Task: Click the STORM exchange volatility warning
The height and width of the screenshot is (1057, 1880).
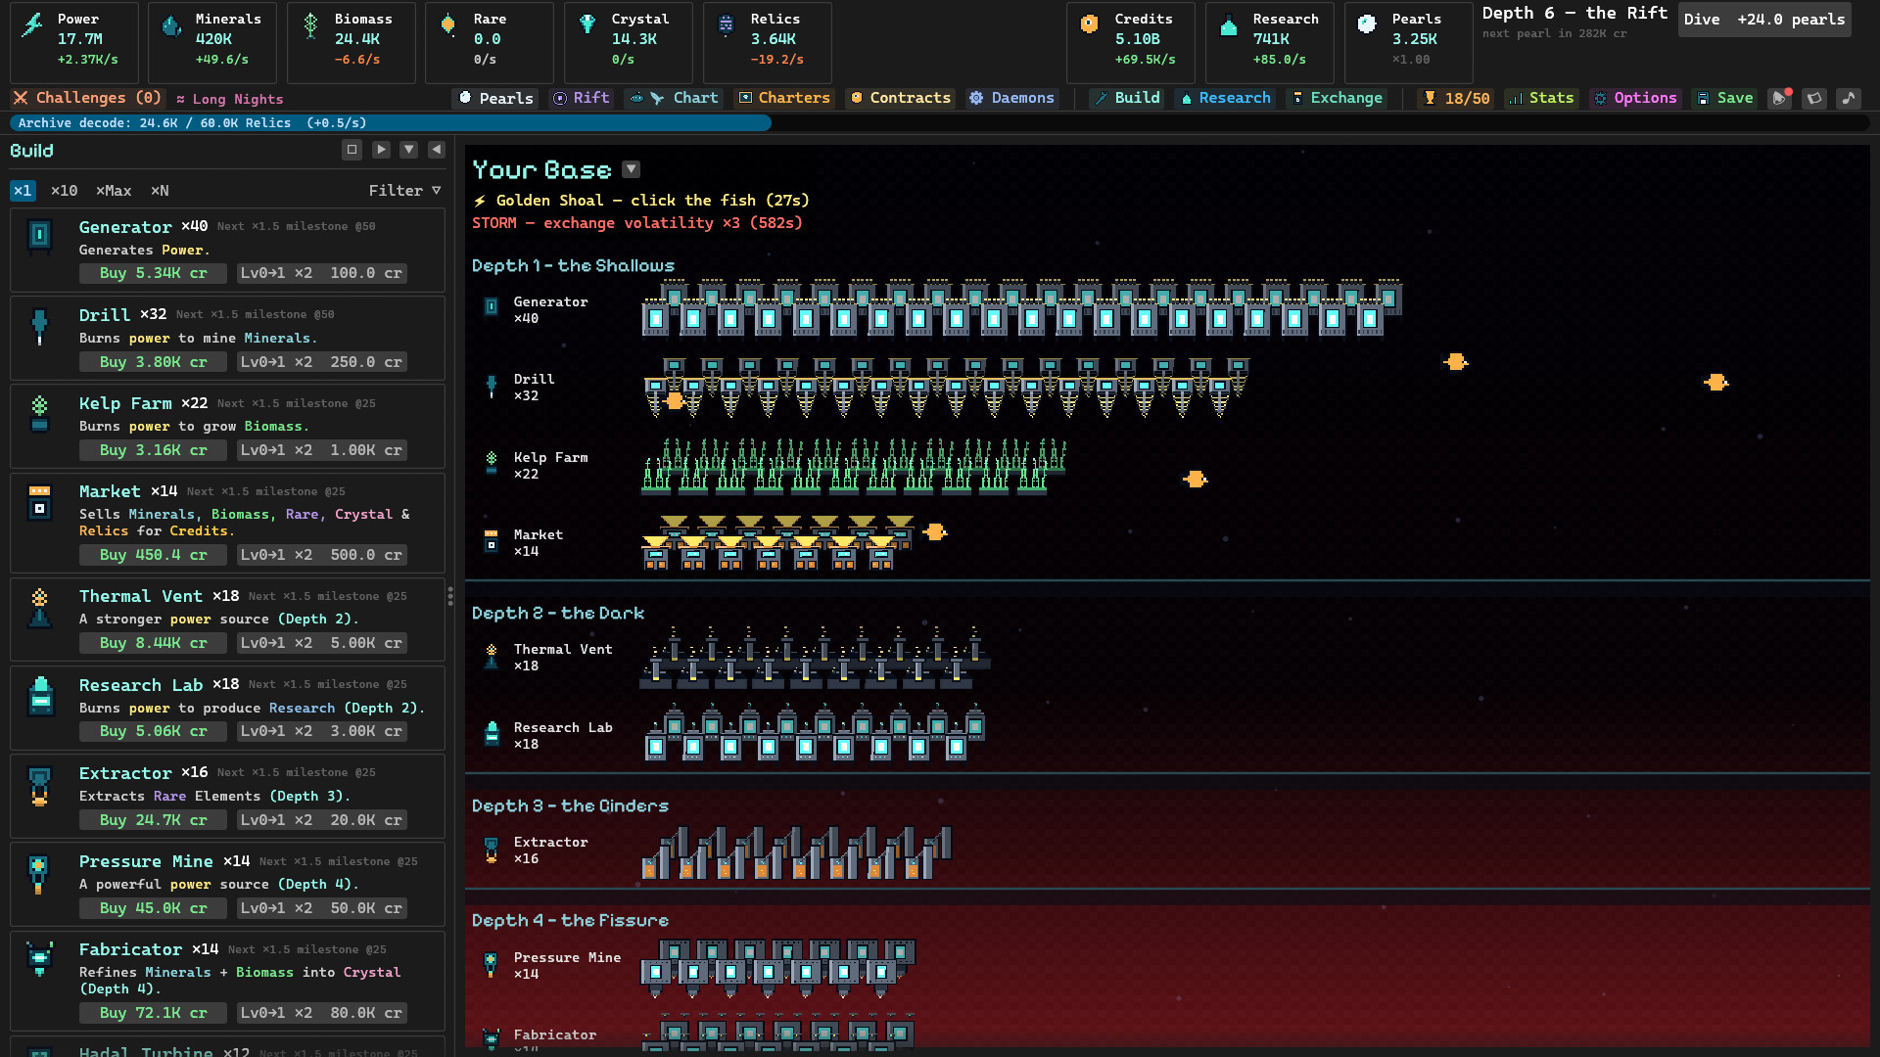Action: pos(637,223)
